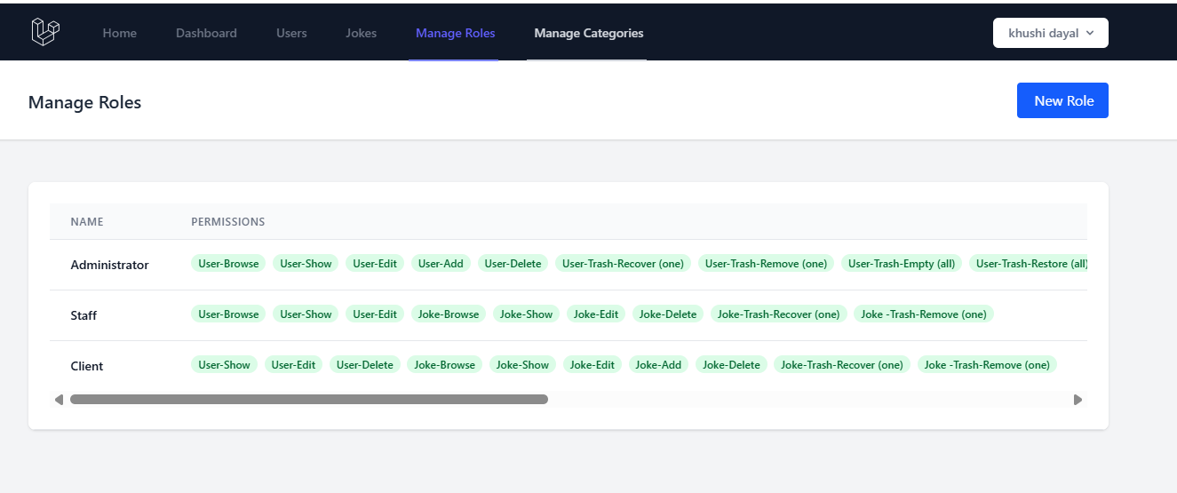Click the New Role button
Image resolution: width=1177 pixels, height=493 pixels.
point(1062,100)
